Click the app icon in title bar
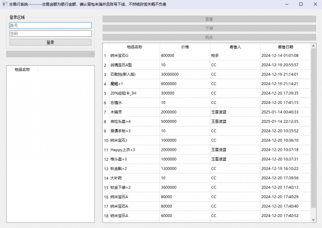 [x=4, y=4]
